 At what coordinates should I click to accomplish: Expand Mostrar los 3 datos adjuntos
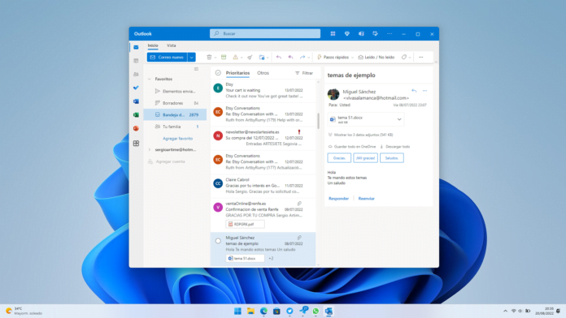click(x=360, y=135)
